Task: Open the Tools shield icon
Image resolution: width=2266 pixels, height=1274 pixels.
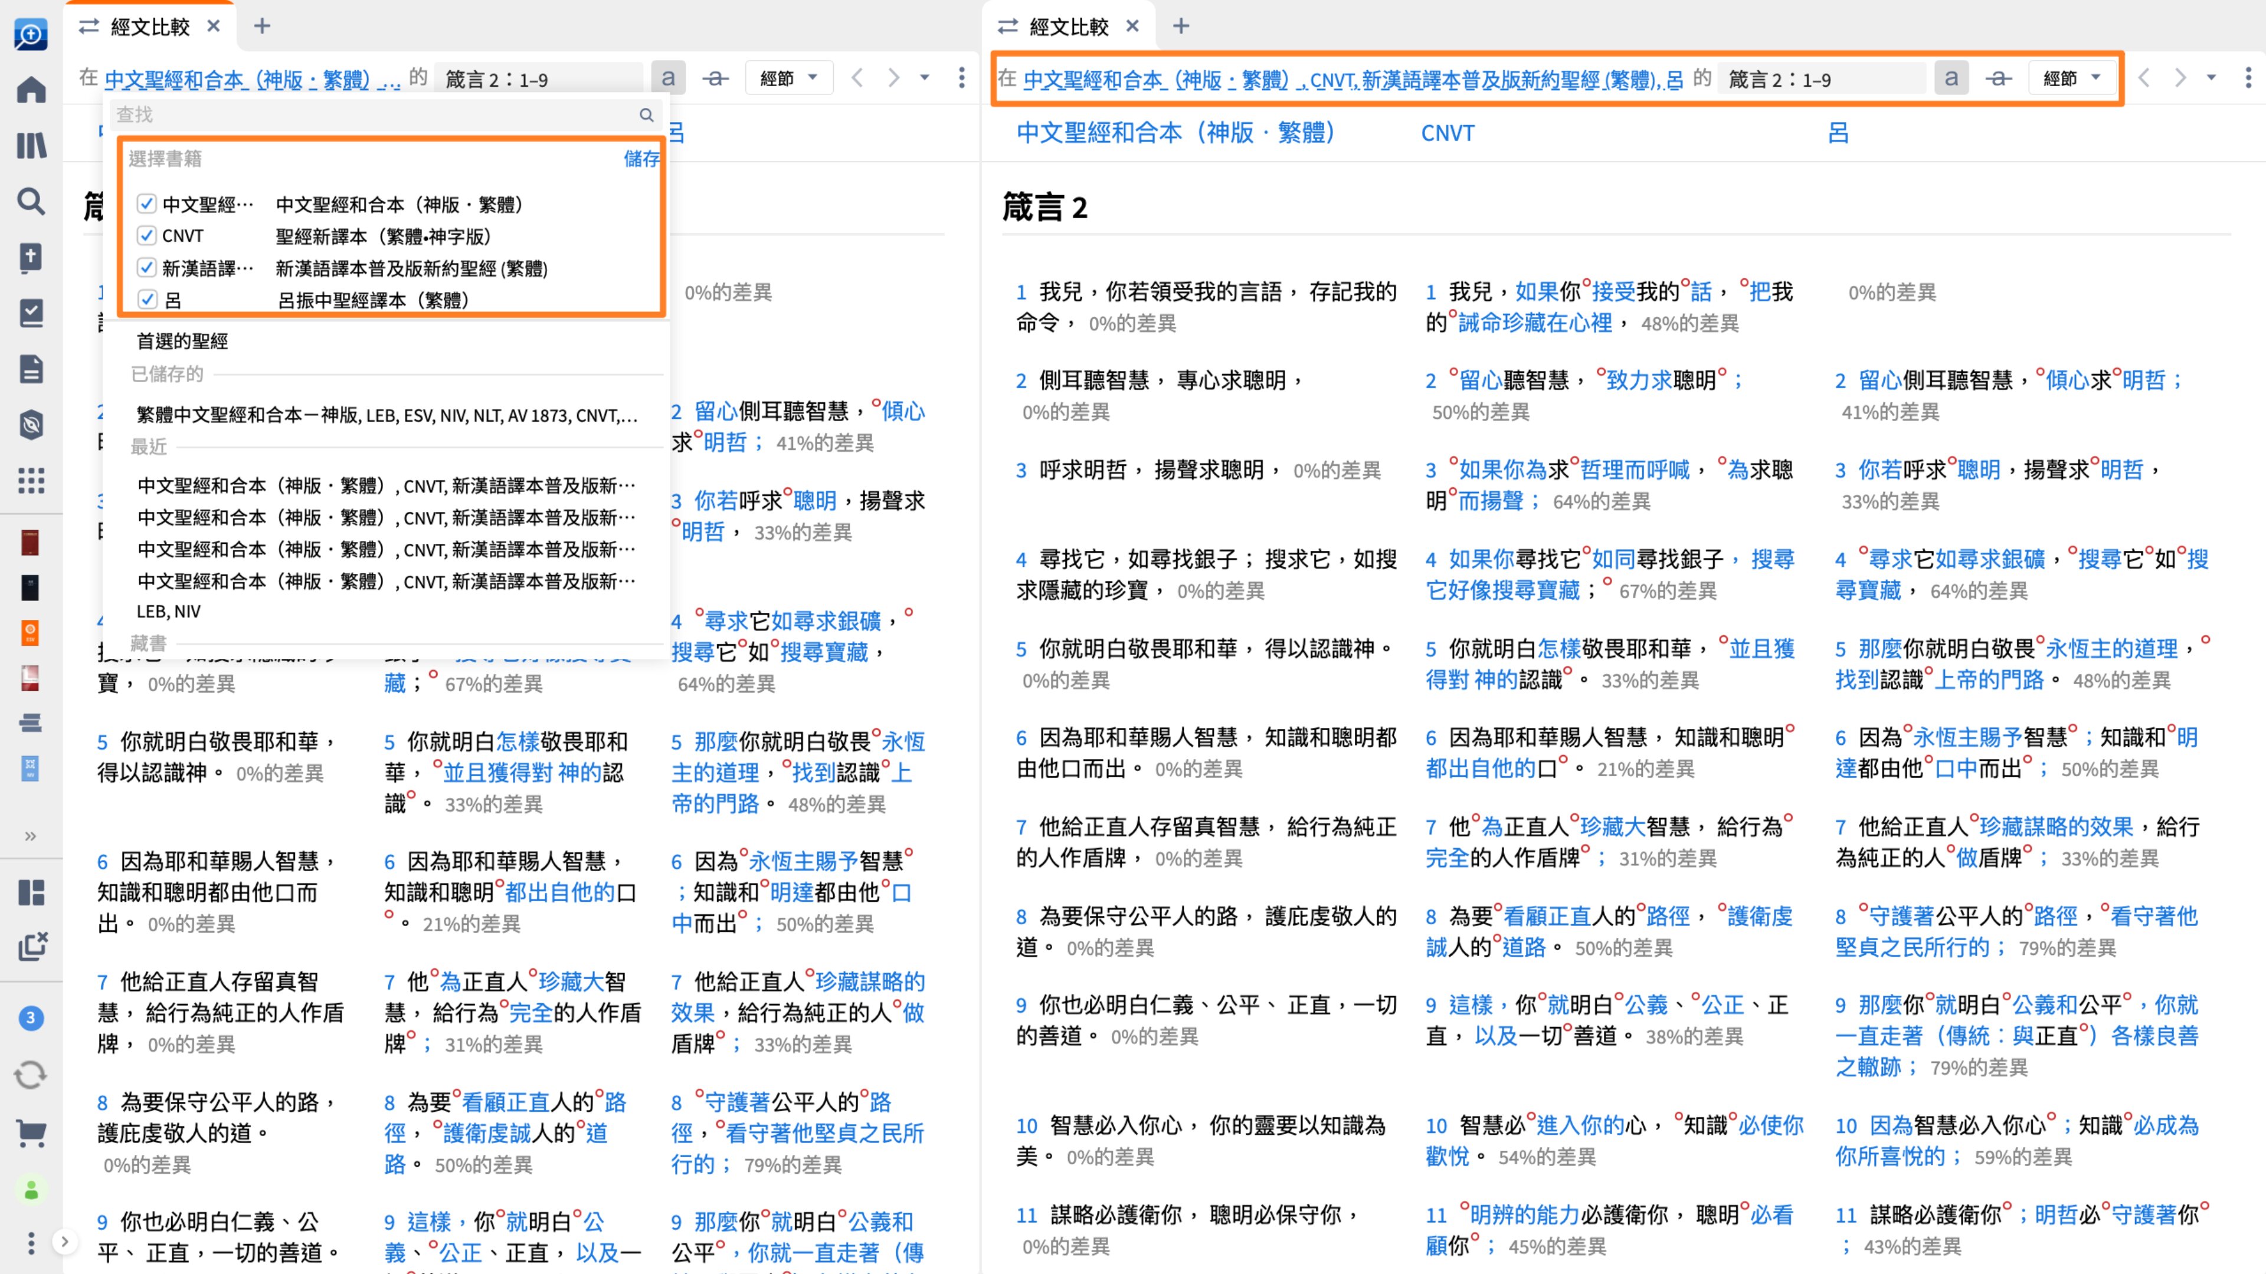Action: pos(32,425)
